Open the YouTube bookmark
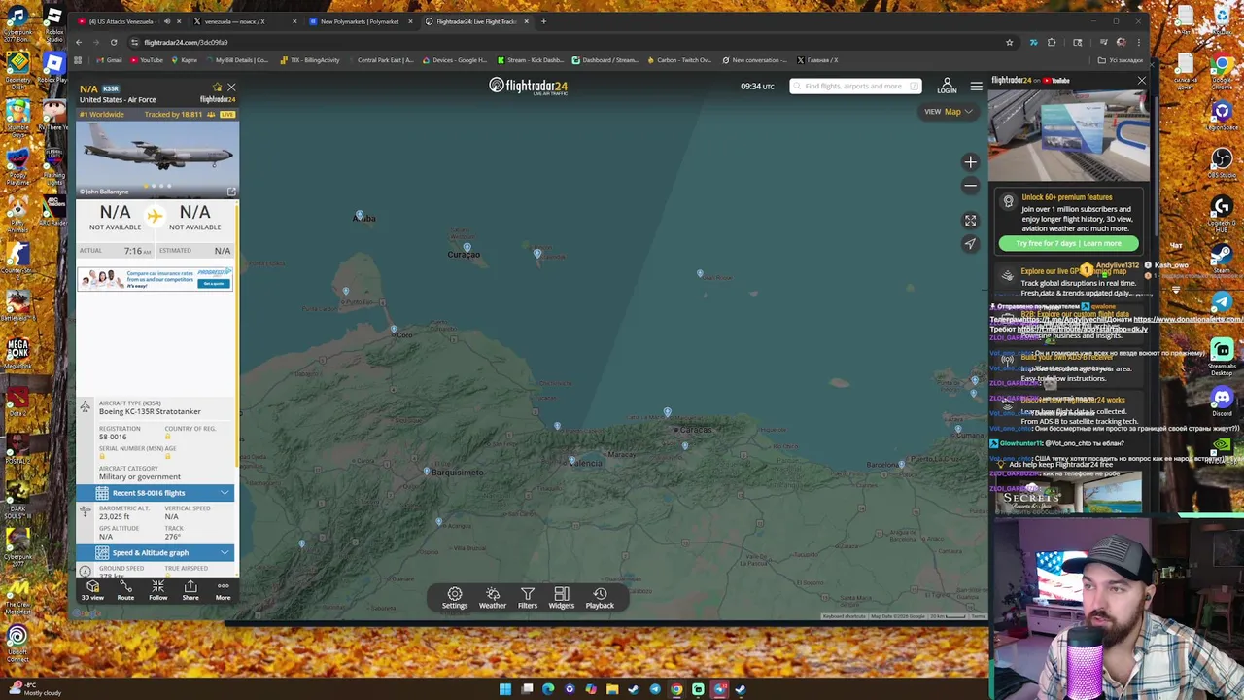Image resolution: width=1244 pixels, height=700 pixels. point(146,60)
